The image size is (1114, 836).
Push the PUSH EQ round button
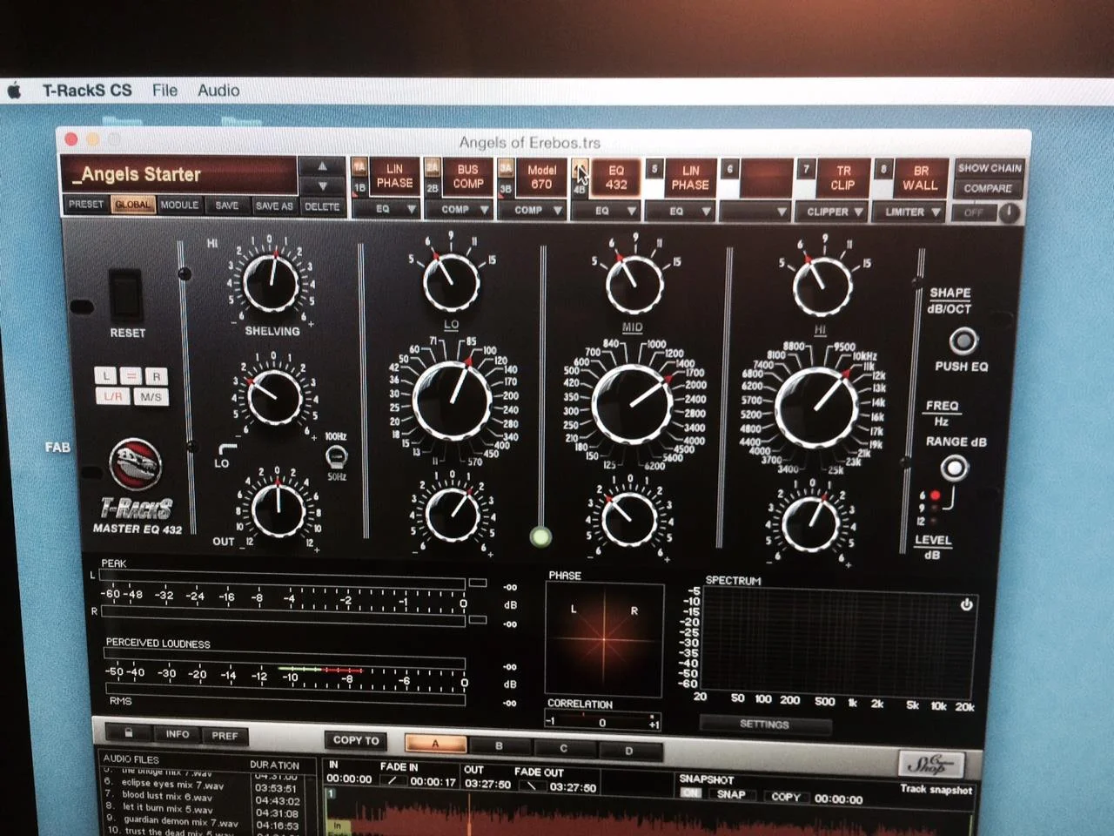coord(963,340)
